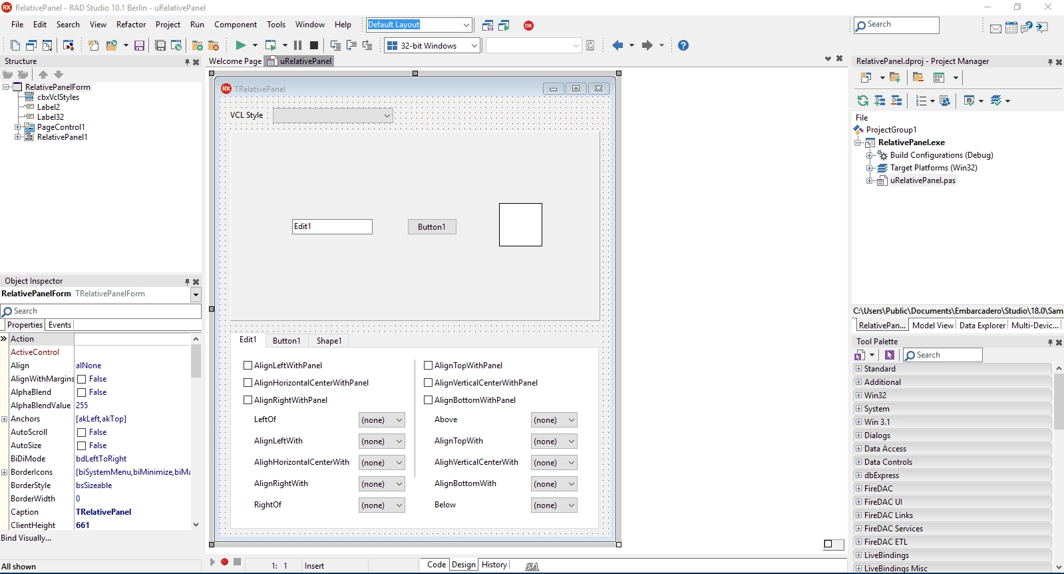Click the Open Project folder icon
The height and width of the screenshot is (574, 1064).
coord(112,45)
